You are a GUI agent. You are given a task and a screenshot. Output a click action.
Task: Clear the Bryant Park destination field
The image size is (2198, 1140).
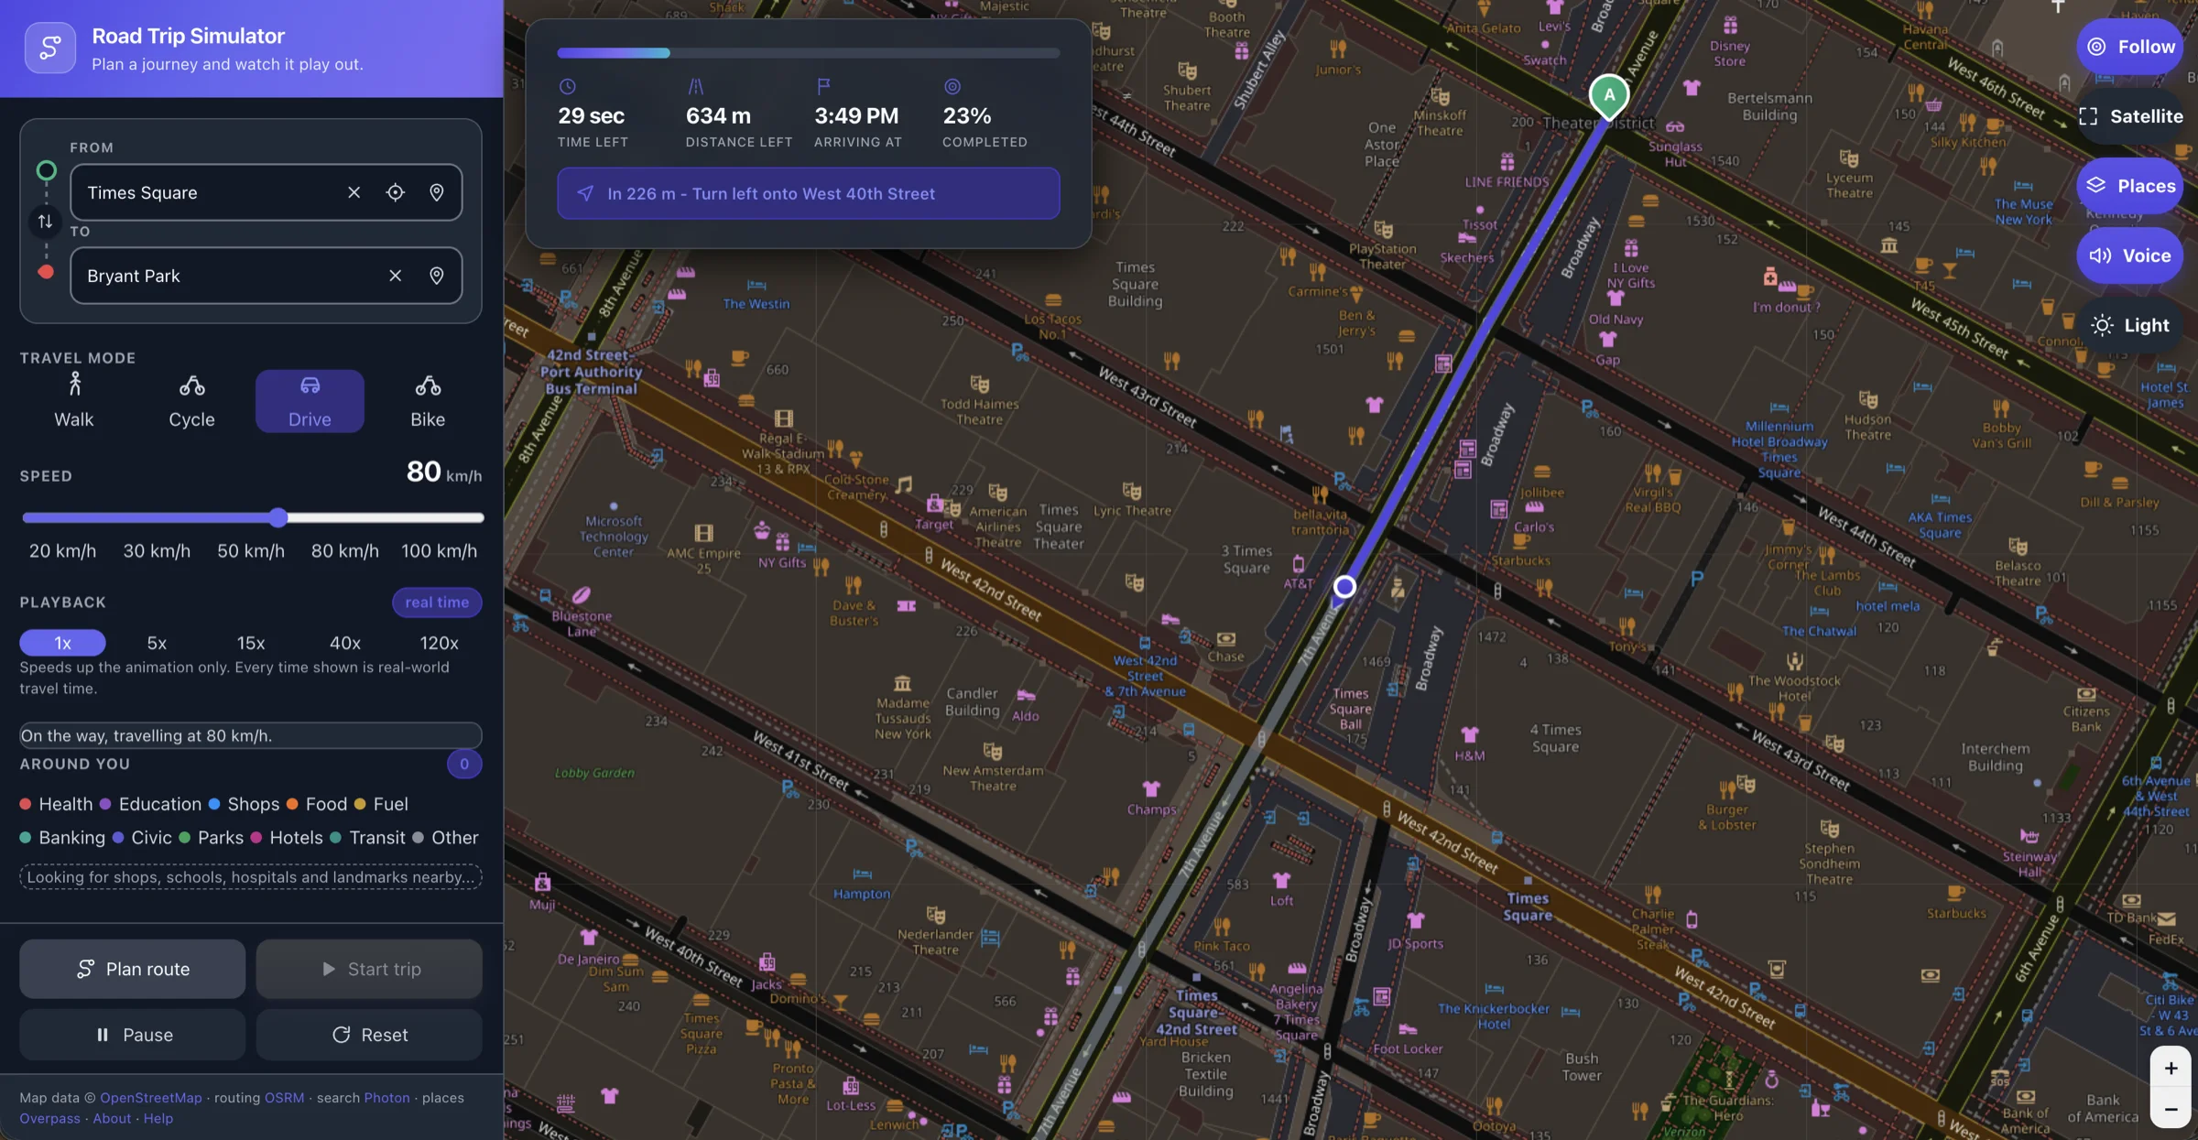coord(395,276)
